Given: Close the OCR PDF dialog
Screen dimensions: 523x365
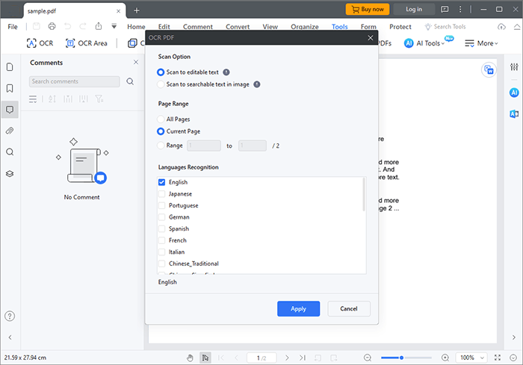Looking at the screenshot, I should [x=371, y=37].
